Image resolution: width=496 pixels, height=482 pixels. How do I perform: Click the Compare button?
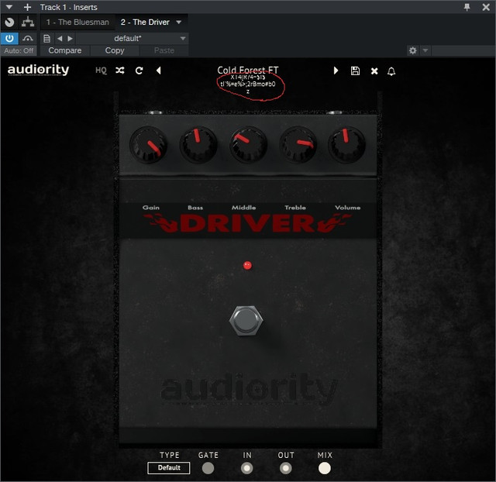click(x=65, y=50)
